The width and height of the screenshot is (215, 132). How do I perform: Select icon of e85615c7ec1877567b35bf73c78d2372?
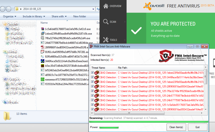(42, 75)
